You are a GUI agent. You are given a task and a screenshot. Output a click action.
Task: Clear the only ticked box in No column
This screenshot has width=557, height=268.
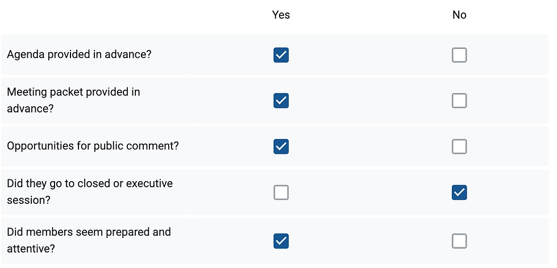(459, 192)
